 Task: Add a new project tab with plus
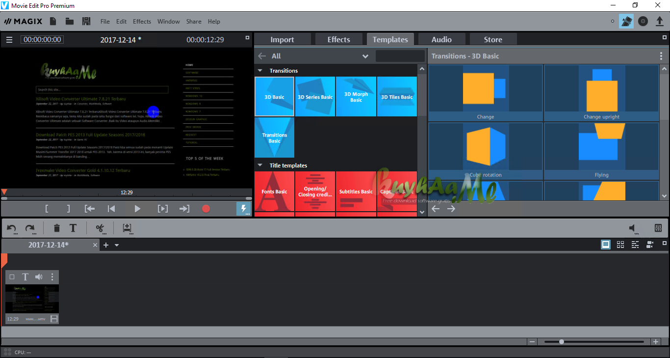coord(105,245)
